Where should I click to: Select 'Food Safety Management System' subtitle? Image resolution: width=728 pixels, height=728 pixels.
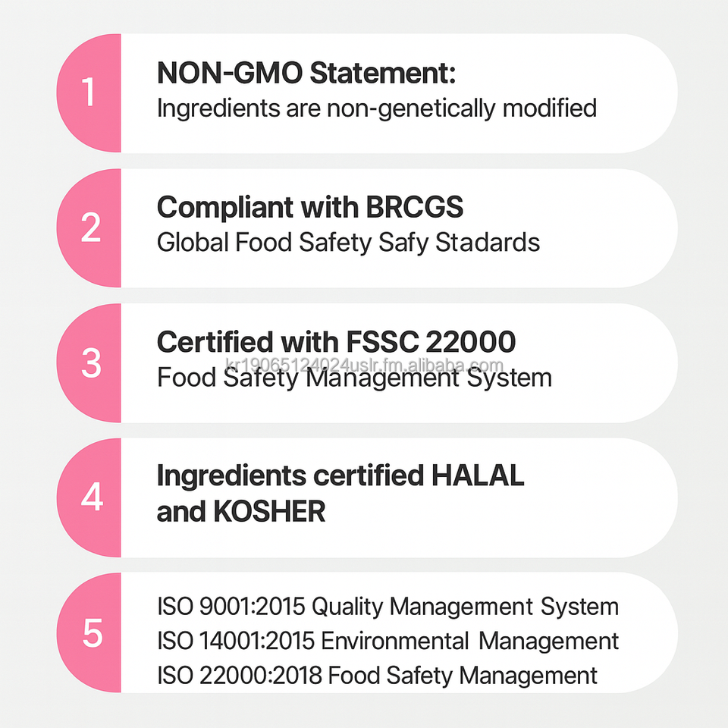coord(354,378)
